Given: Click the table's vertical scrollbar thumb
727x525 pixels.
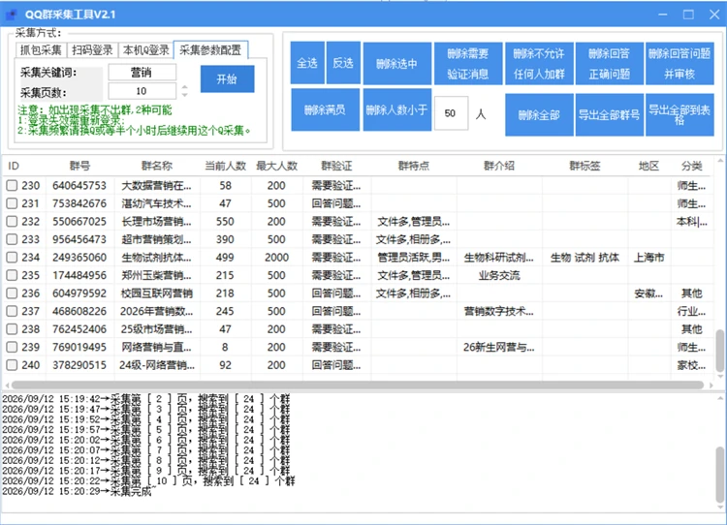Looking at the screenshot, I should pyautogui.click(x=719, y=350).
